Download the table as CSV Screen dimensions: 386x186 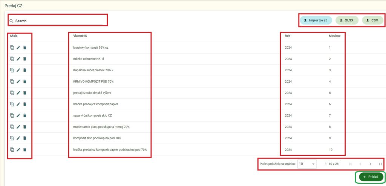(372, 20)
